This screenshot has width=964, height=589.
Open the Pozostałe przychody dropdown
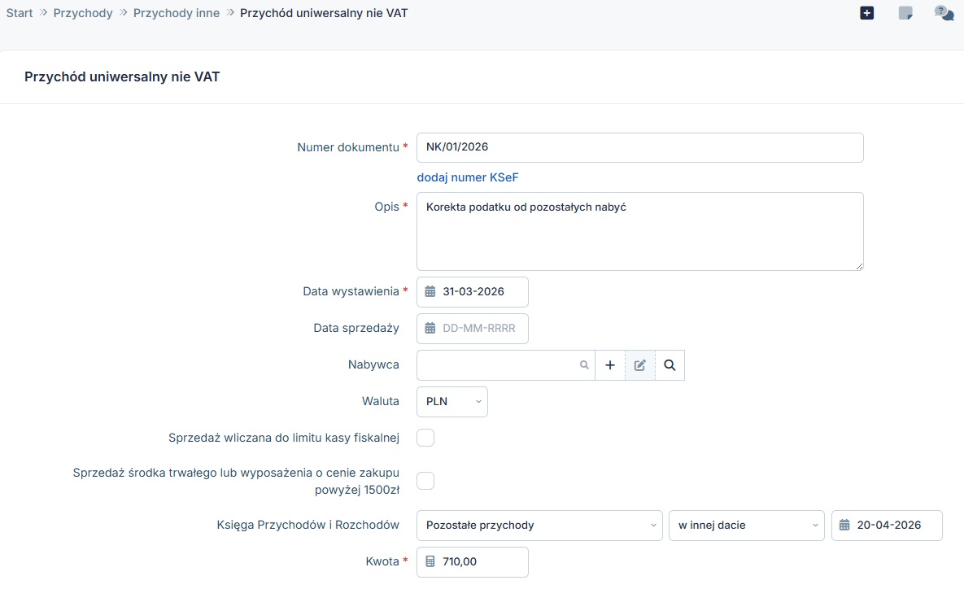pos(539,526)
